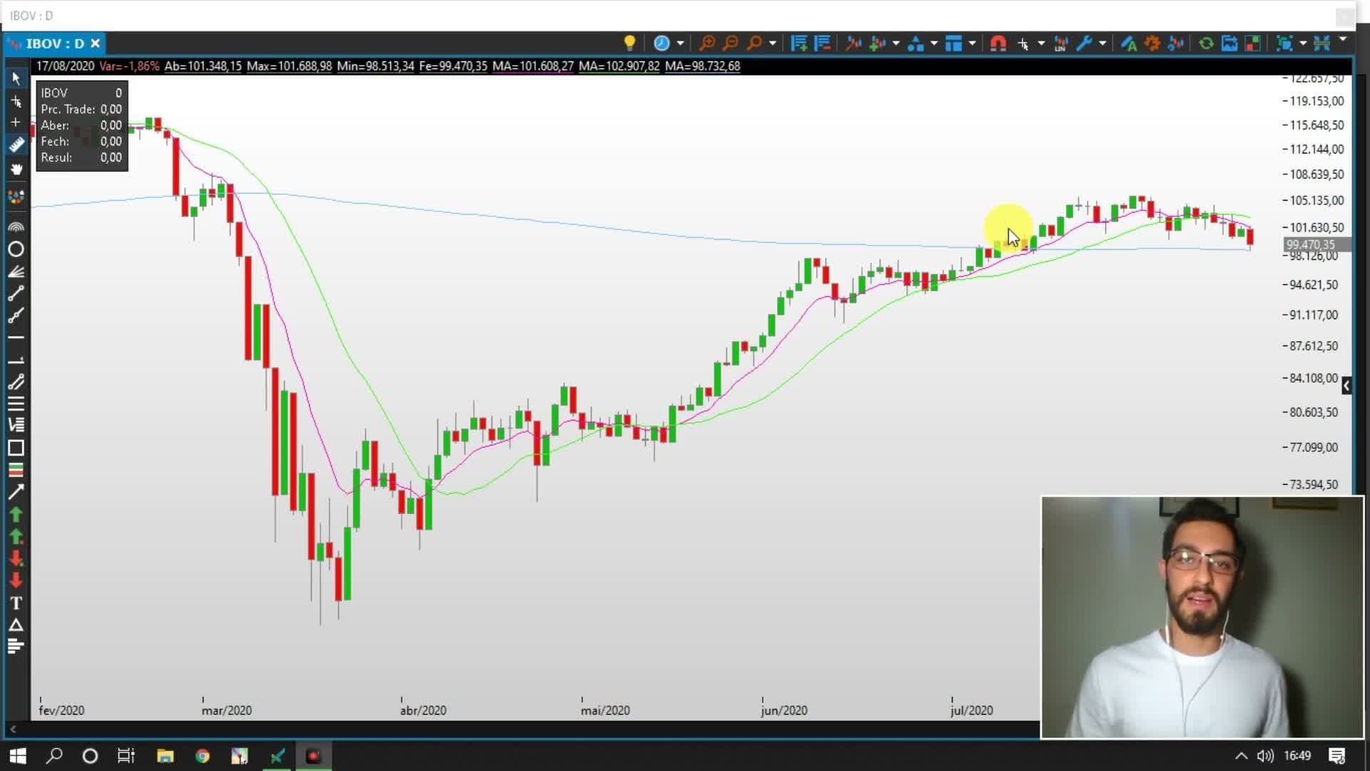Activate the ruler measurement tool
1370x771 pixels.
tap(16, 145)
